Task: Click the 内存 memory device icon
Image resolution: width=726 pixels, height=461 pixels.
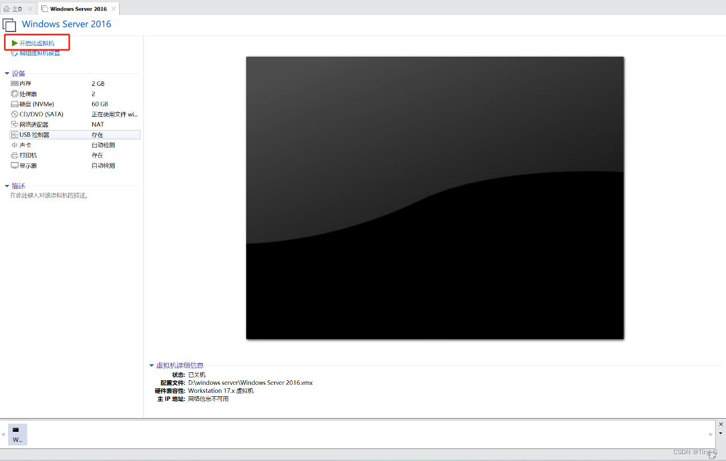Action: point(15,84)
